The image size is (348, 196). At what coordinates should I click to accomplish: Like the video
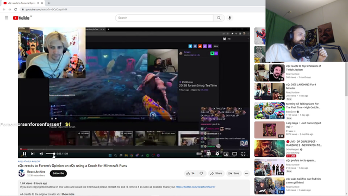tap(190, 173)
